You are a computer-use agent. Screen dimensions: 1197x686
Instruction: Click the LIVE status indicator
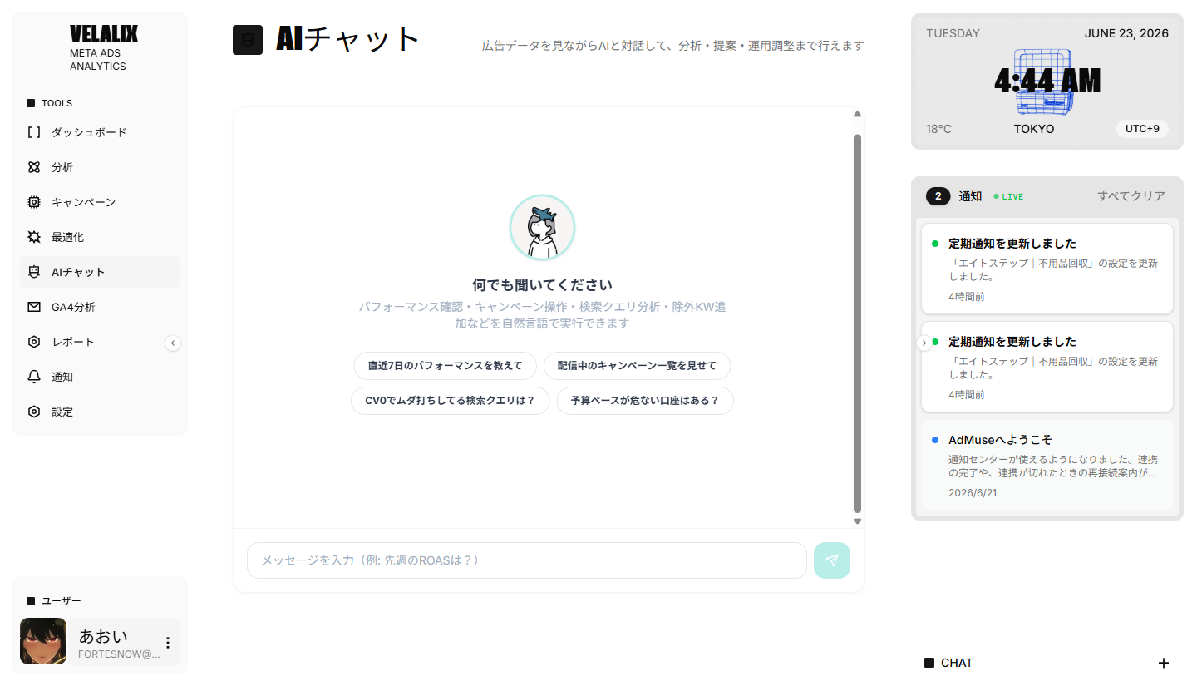[x=1009, y=197]
